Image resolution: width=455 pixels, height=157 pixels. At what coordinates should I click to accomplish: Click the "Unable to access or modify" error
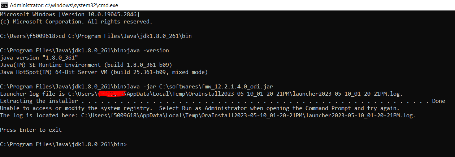pos(76,108)
